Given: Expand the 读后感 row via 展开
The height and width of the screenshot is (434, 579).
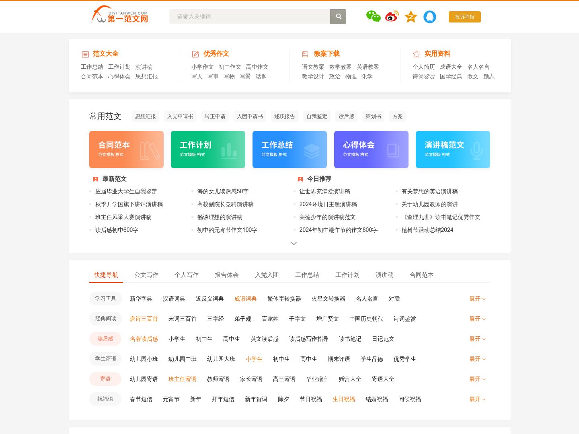Looking at the screenshot, I should point(477,339).
